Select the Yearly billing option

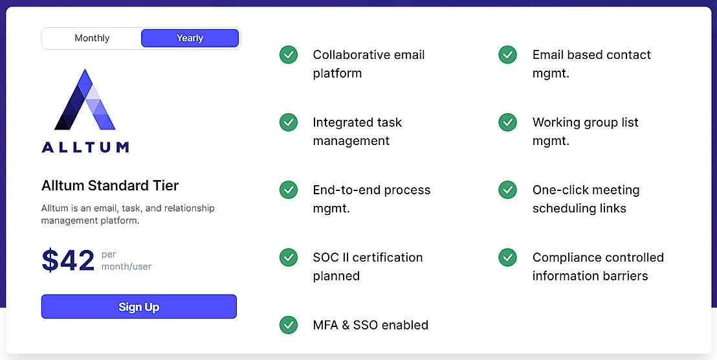[x=190, y=38]
